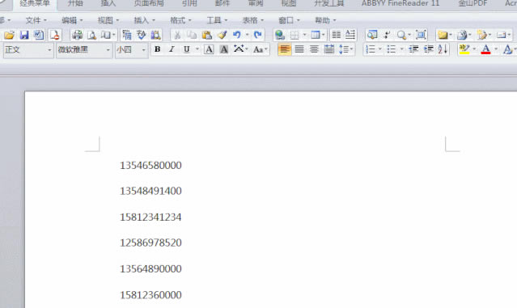Click the Sort A-Z icon
This screenshot has height=308, width=517.
coord(443,49)
